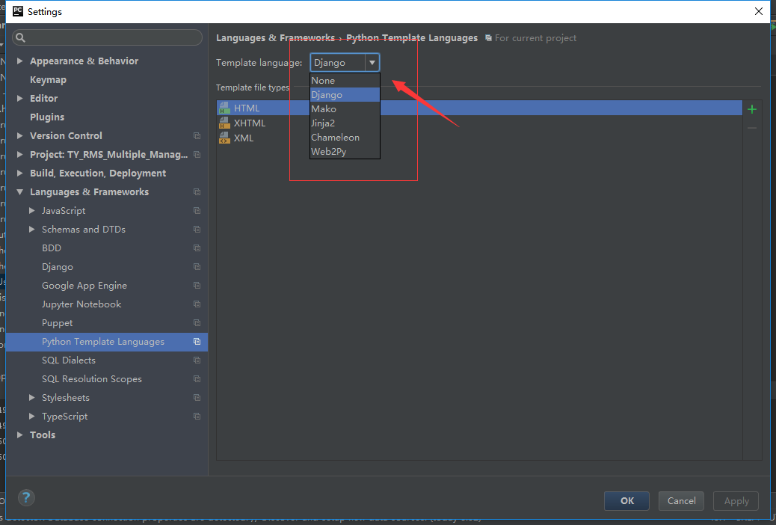Open the Django settings page in tree
Screen dimensions: 776x525
[58, 266]
